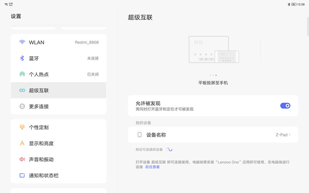Viewport: 309px width, 193px height.
Task: Click the 超级互联 infinity icon
Action: 22,91
